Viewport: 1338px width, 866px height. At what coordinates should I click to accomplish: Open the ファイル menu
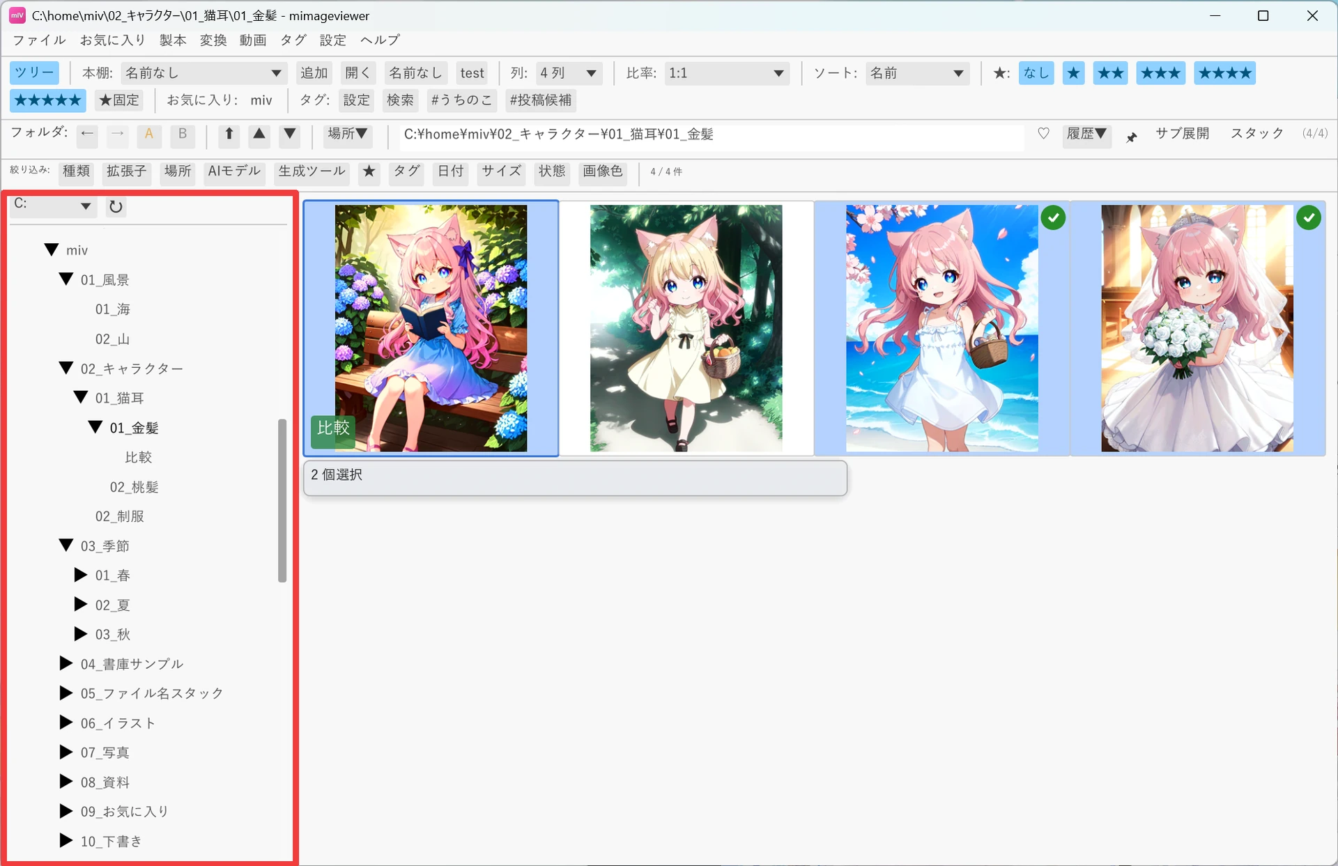39,40
